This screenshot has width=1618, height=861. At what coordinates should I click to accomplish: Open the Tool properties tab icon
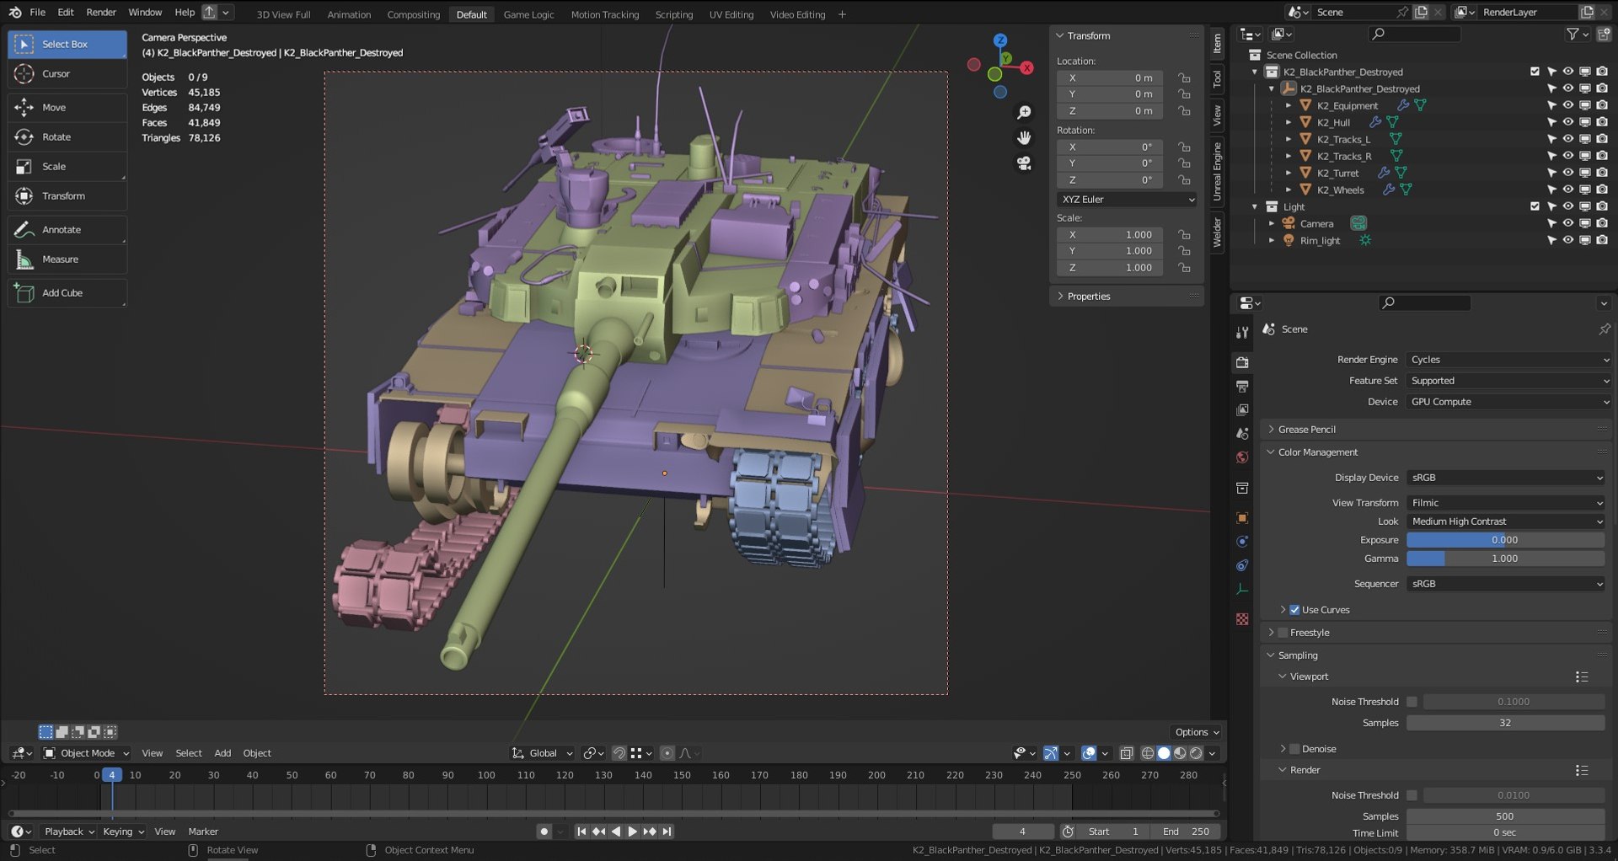click(x=1242, y=333)
